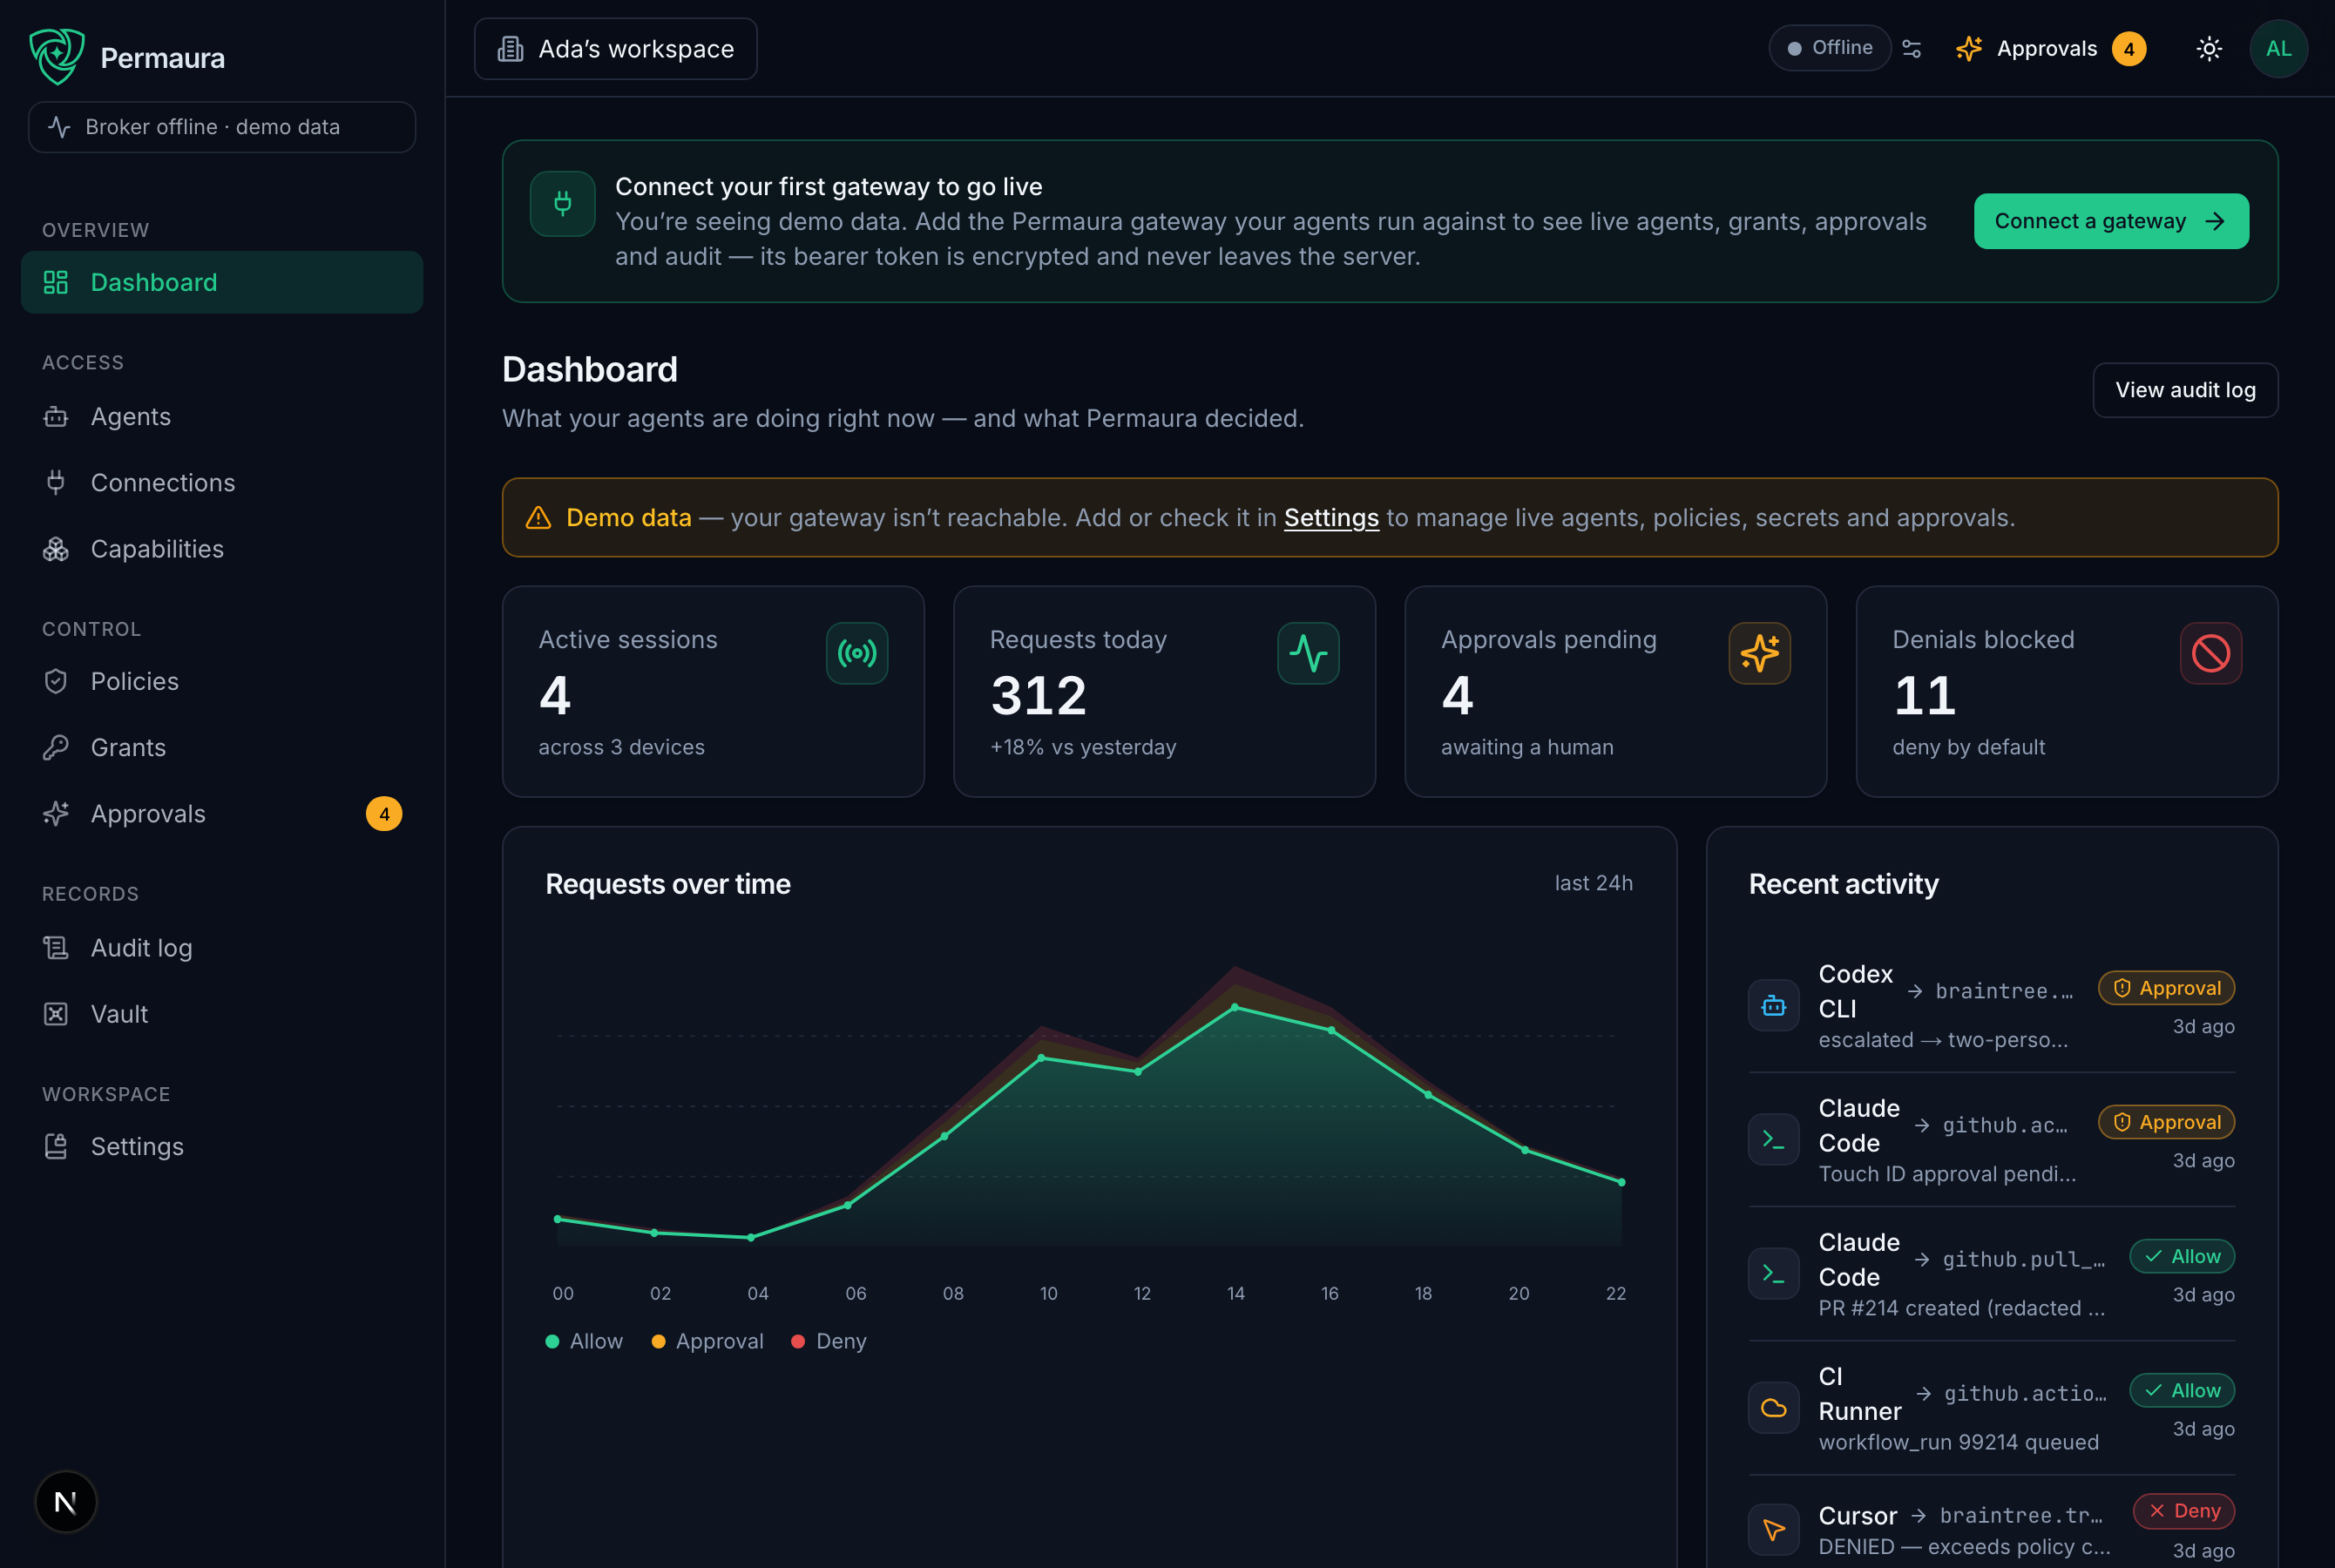Click the Codex CLI robot icon
This screenshot has width=2335, height=1568.
point(1773,1005)
